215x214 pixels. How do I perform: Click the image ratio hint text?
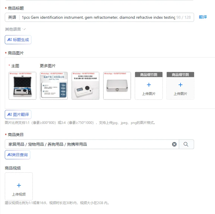pos(80,123)
